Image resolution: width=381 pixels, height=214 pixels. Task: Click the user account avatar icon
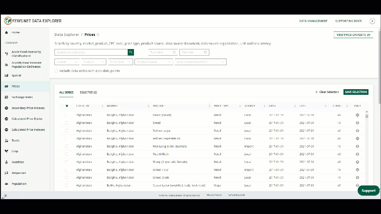(x=372, y=21)
